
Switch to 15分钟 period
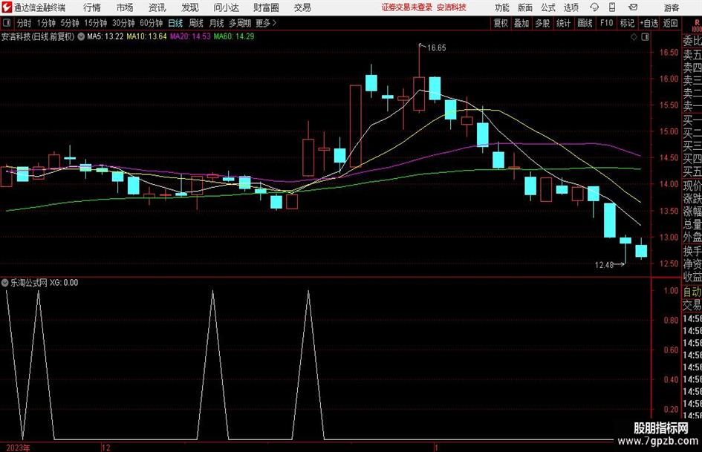(x=95, y=23)
